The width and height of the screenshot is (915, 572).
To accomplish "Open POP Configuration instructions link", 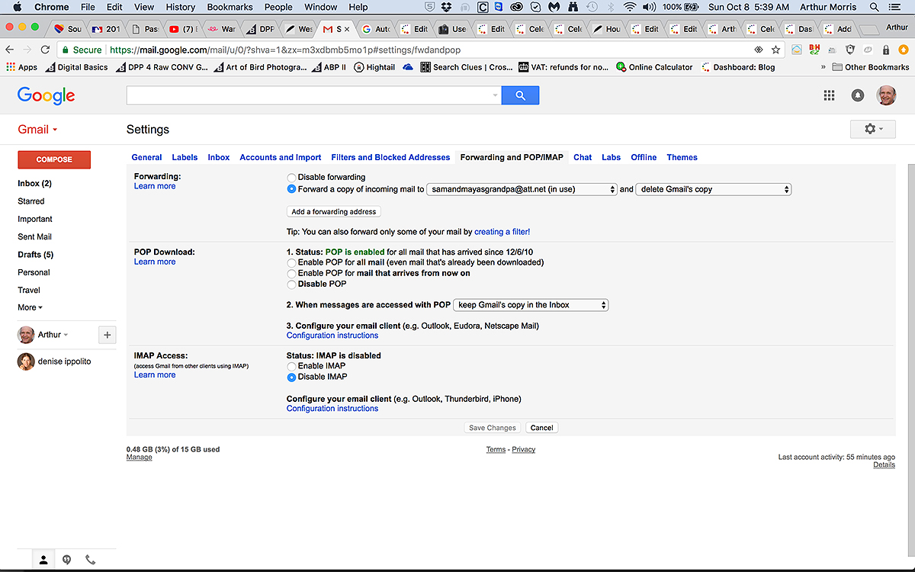I will coord(332,336).
